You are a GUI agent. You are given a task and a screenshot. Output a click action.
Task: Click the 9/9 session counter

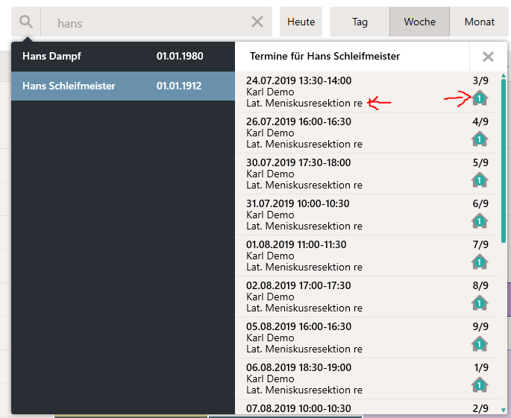pos(480,327)
